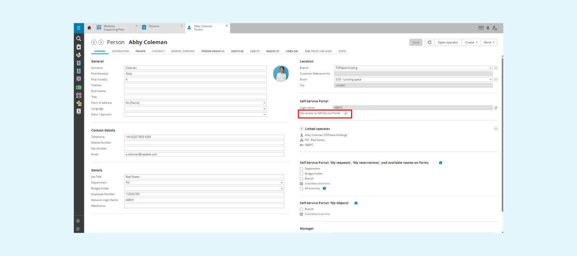This screenshot has width=577, height=256.
Task: Open the planner calendar icon in header
Action: click(481, 28)
